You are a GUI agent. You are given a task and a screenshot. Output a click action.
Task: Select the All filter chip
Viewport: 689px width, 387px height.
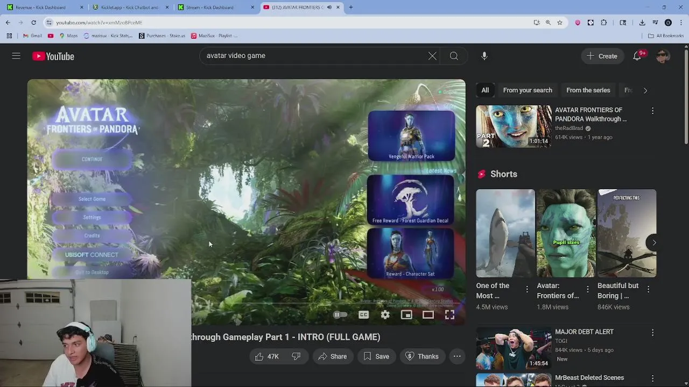point(485,90)
